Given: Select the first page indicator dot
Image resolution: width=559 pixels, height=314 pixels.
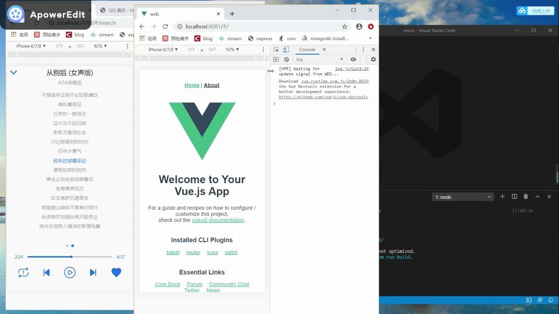Looking at the screenshot, I should tap(67, 246).
